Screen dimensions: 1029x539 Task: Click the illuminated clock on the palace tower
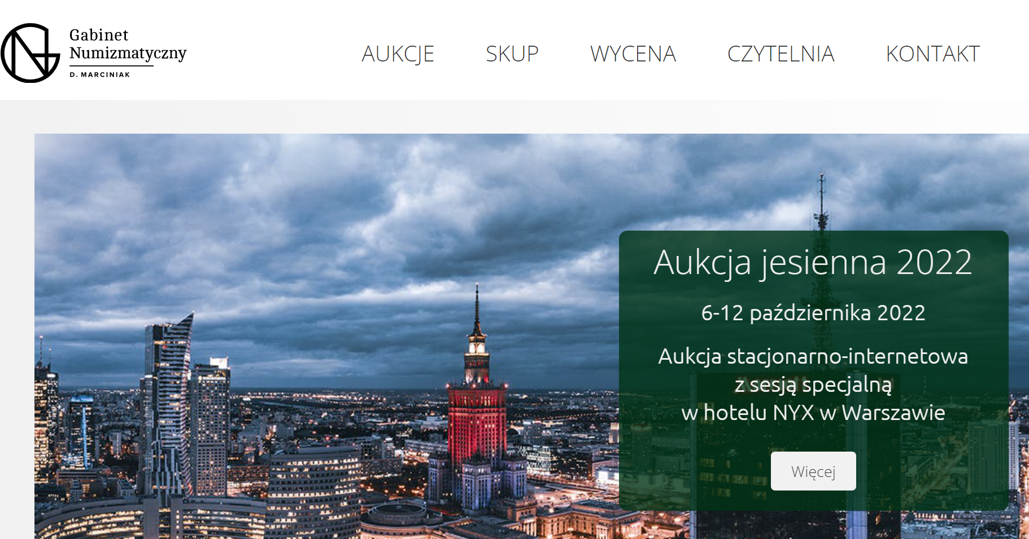(x=477, y=347)
